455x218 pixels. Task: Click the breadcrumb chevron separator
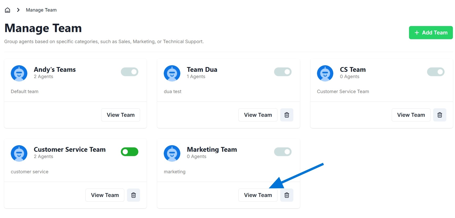[18, 10]
